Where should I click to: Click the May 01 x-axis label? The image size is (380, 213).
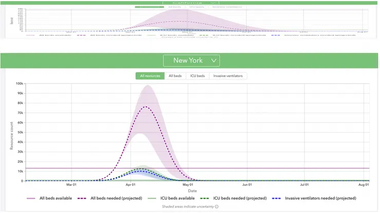click(188, 185)
